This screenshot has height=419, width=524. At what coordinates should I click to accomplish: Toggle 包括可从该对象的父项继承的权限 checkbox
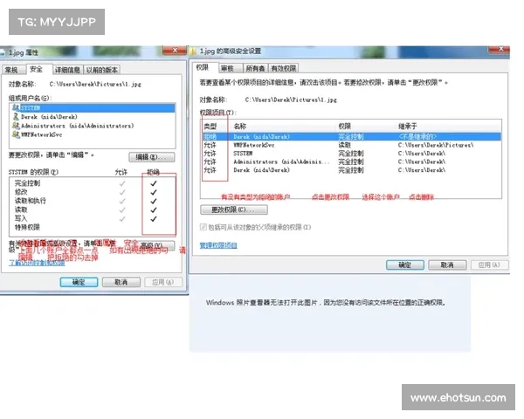203,227
